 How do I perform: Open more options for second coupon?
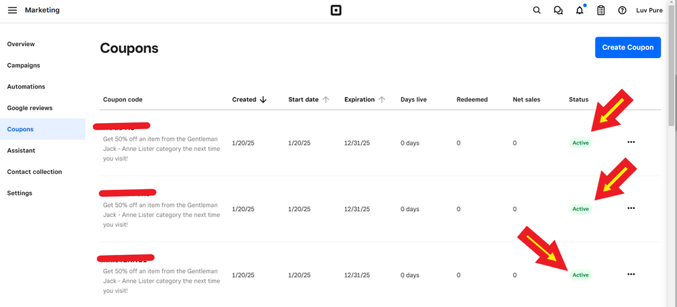point(631,209)
